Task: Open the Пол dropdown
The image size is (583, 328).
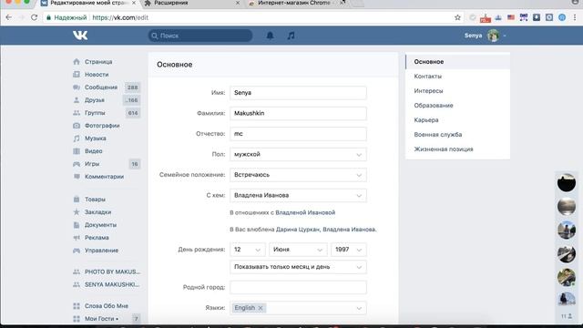Action: point(298,154)
